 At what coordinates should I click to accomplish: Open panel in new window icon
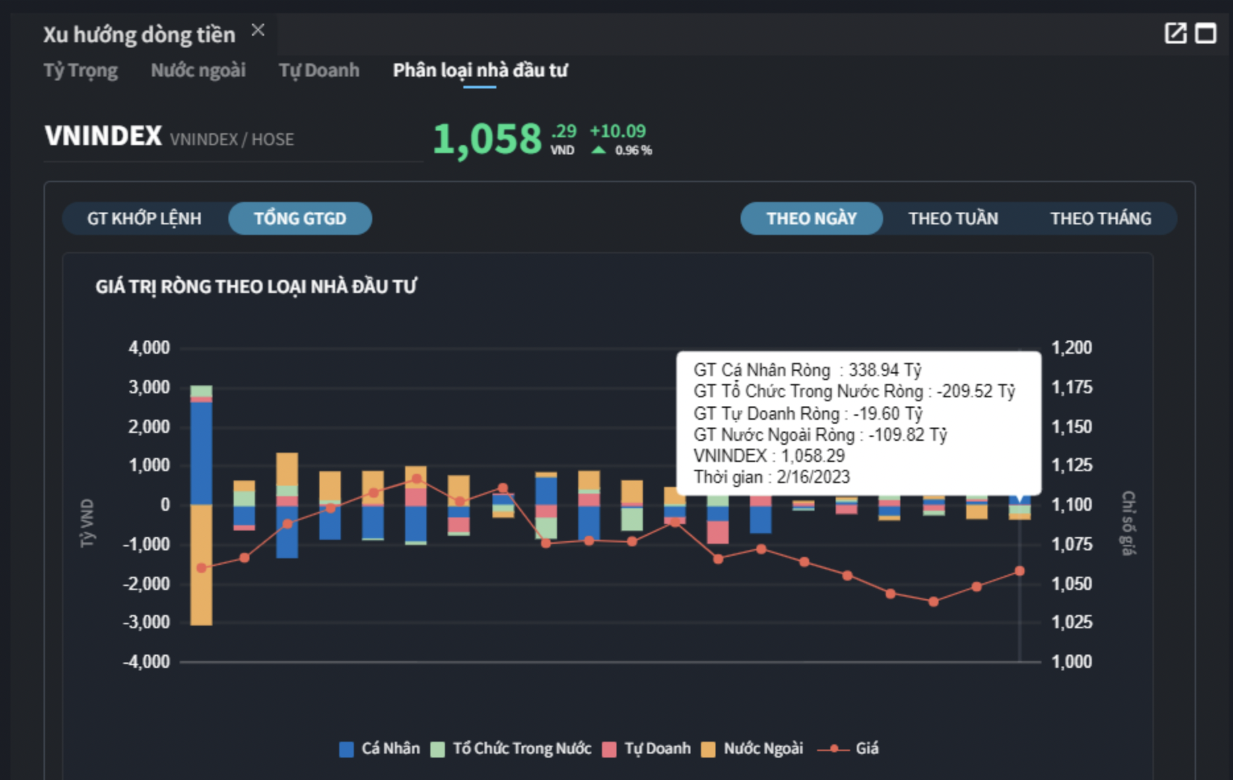pyautogui.click(x=1175, y=33)
